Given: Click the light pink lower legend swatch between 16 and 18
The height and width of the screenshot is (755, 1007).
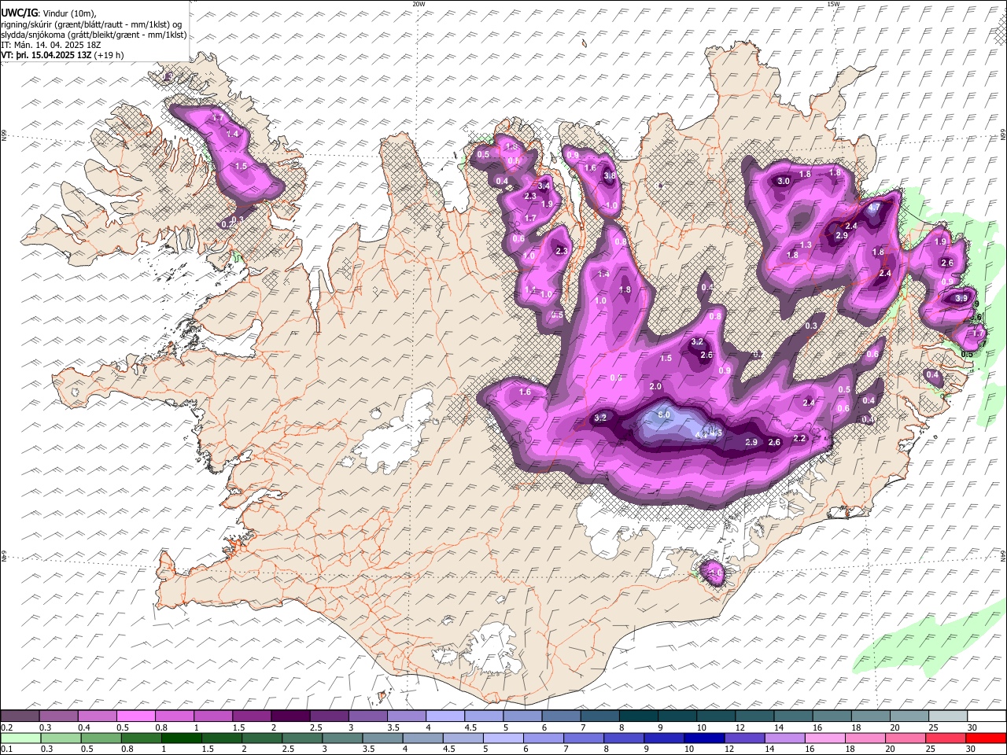Looking at the screenshot, I should 825,738.
